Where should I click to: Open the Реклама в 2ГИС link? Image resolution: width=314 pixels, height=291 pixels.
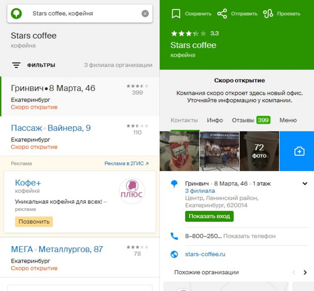[x=126, y=164]
